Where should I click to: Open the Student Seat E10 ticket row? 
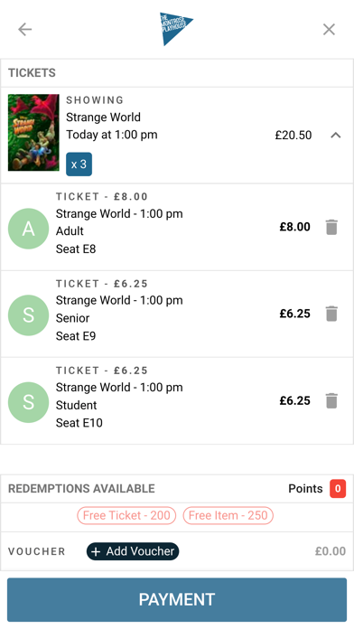click(177, 400)
